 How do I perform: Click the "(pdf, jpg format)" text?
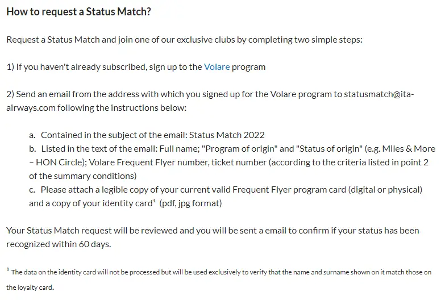[190, 203]
